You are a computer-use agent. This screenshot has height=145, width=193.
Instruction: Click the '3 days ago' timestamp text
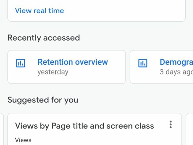point(176,72)
